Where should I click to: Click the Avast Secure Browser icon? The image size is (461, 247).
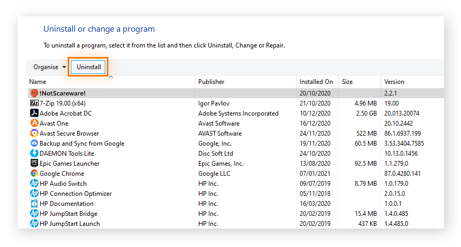[34, 133]
